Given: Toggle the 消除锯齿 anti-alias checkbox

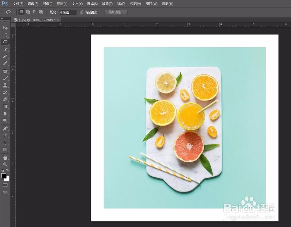Looking at the screenshot, I should point(81,12).
